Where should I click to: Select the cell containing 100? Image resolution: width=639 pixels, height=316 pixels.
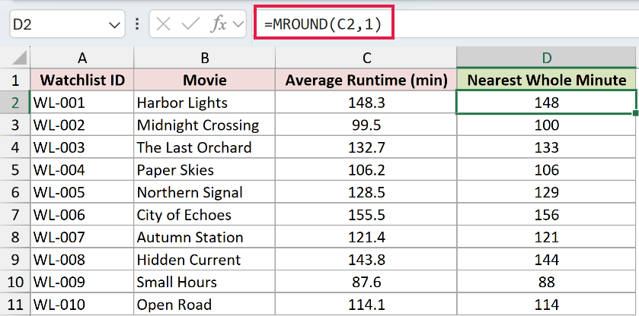(x=546, y=125)
